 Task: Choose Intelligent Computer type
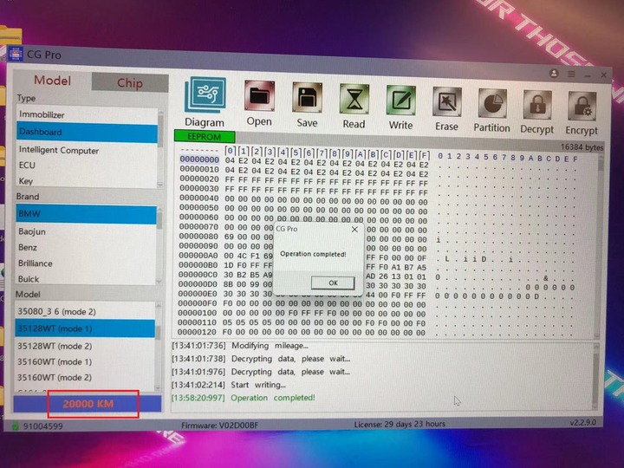[x=87, y=150]
